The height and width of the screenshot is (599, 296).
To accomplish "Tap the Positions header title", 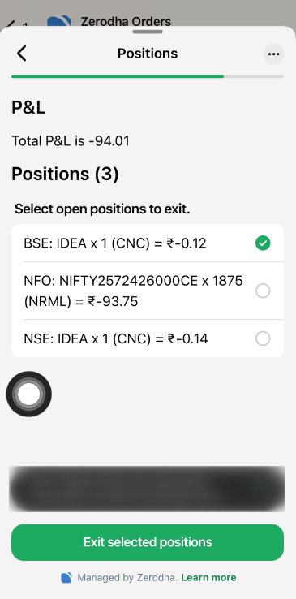I will (148, 54).
